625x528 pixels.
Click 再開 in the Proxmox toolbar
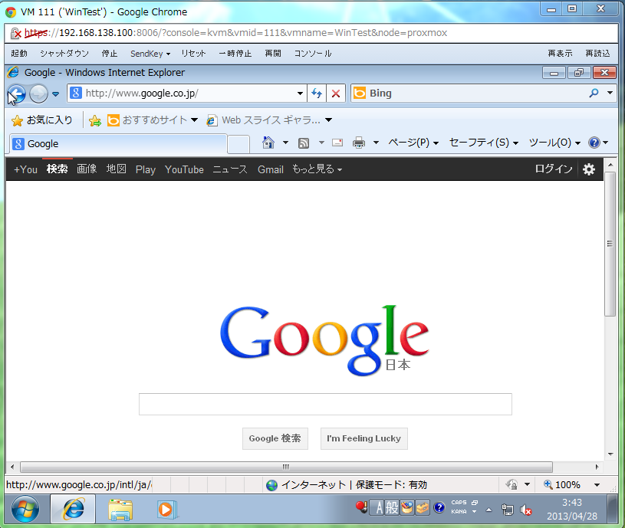(273, 54)
